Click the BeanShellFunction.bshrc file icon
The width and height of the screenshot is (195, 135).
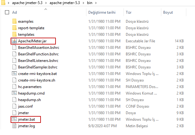[x=14, y=54]
